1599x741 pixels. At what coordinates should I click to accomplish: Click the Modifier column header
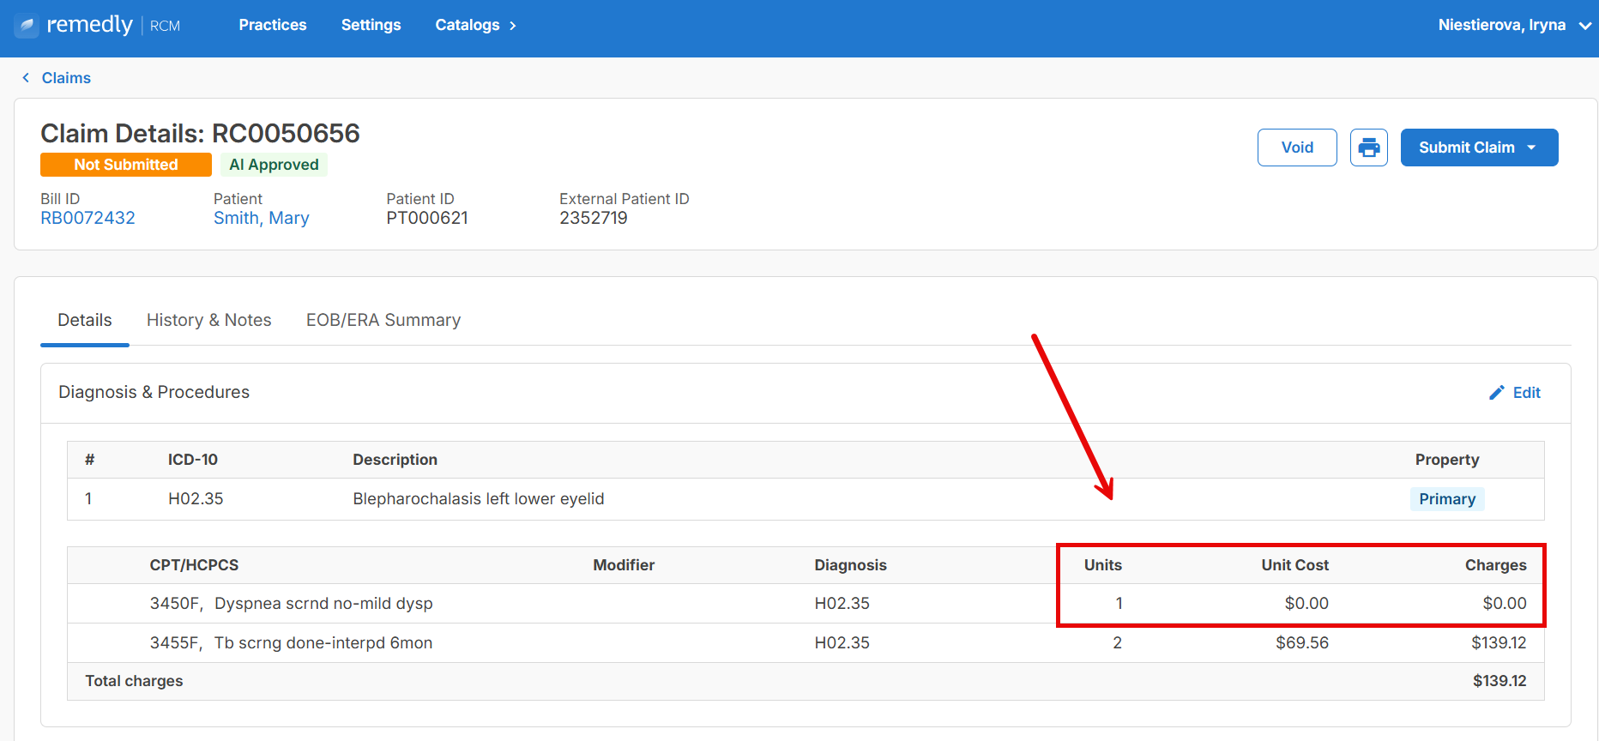(x=624, y=565)
